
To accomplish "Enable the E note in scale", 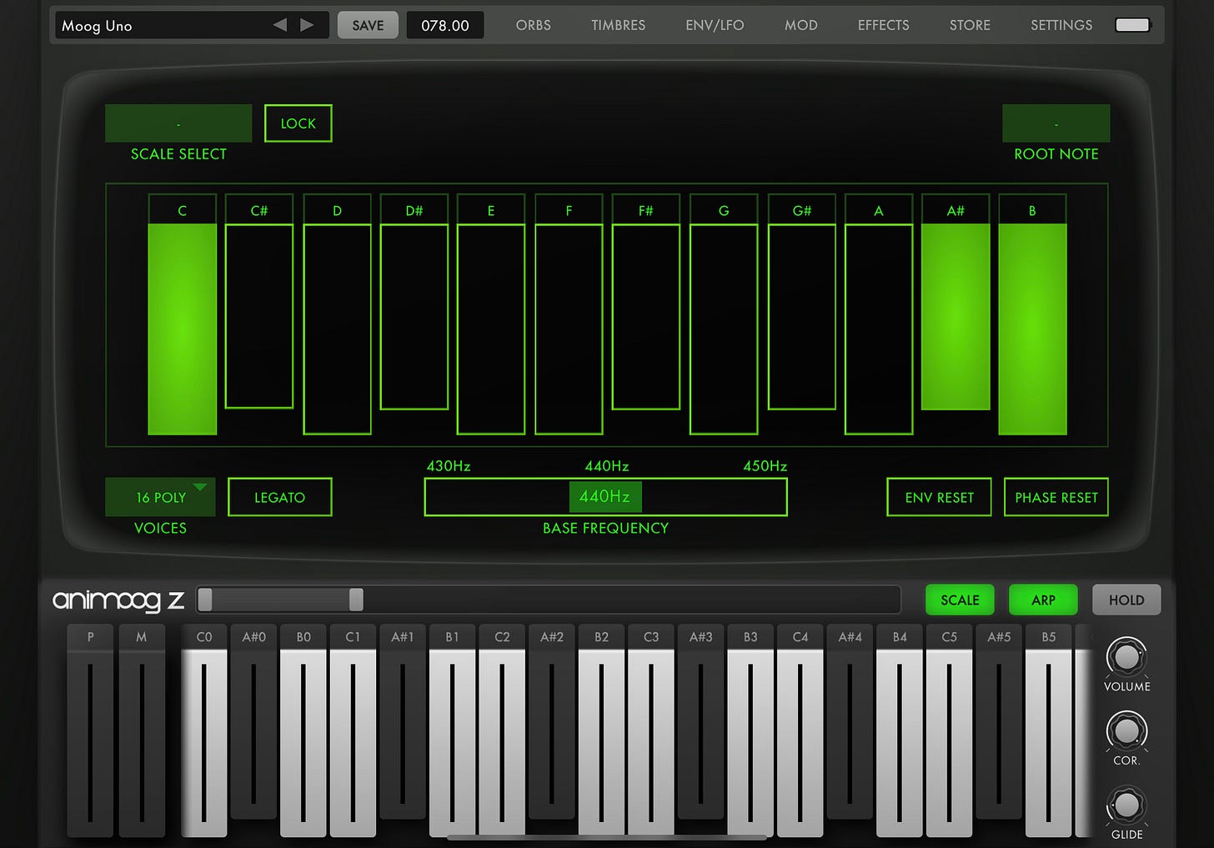I will [491, 314].
